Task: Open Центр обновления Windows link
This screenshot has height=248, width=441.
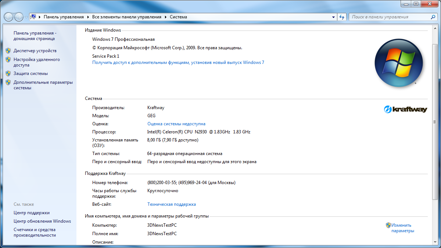Action: click(x=42, y=221)
